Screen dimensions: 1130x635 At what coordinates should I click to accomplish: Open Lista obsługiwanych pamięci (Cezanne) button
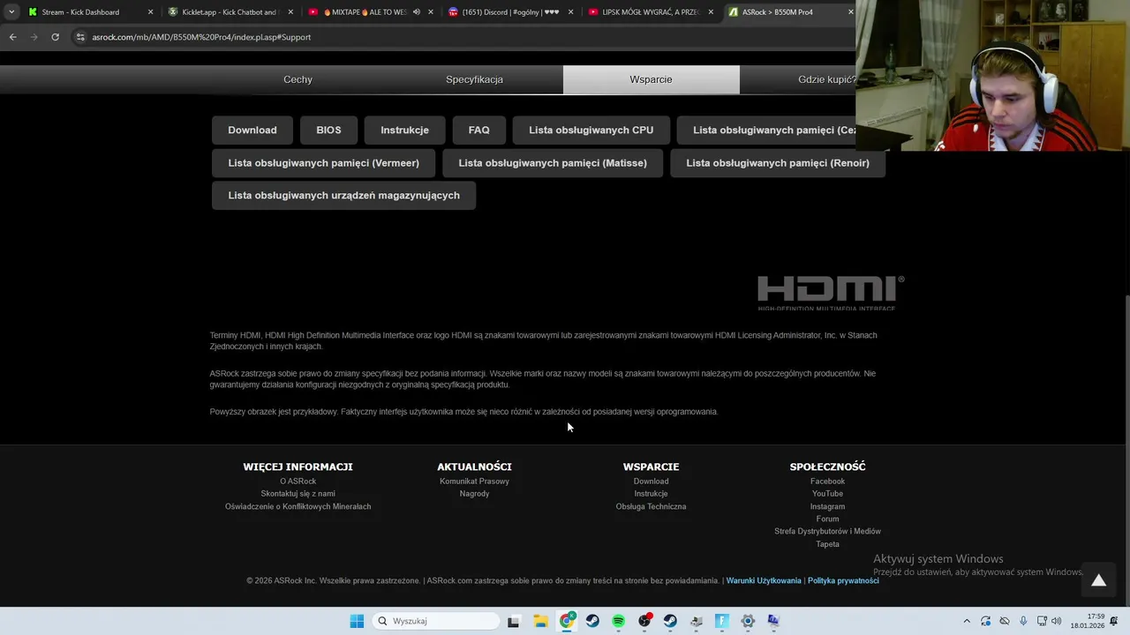point(766,130)
